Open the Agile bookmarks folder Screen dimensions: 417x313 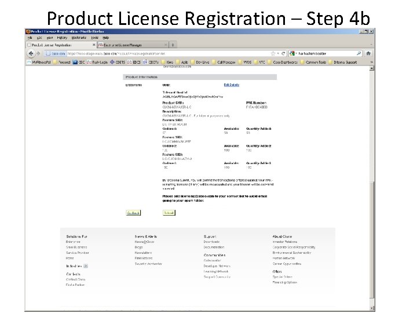pos(182,62)
